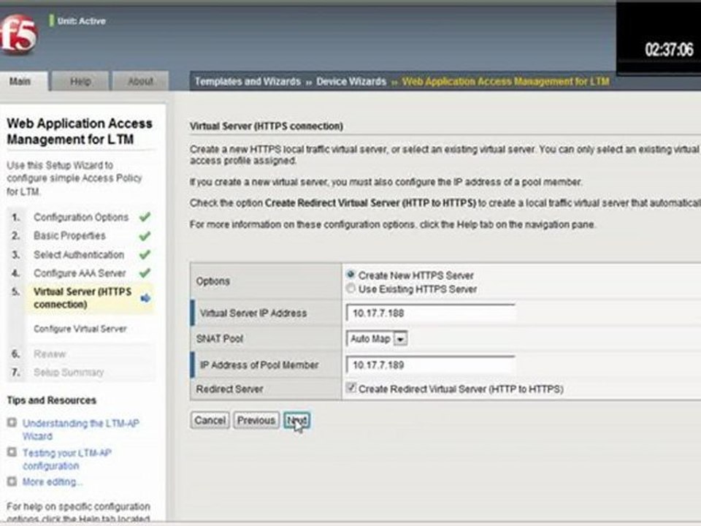This screenshot has height=526, width=701.
Task: Click the icon next to Testing your LTM-AP configuration
Action: click(12, 452)
